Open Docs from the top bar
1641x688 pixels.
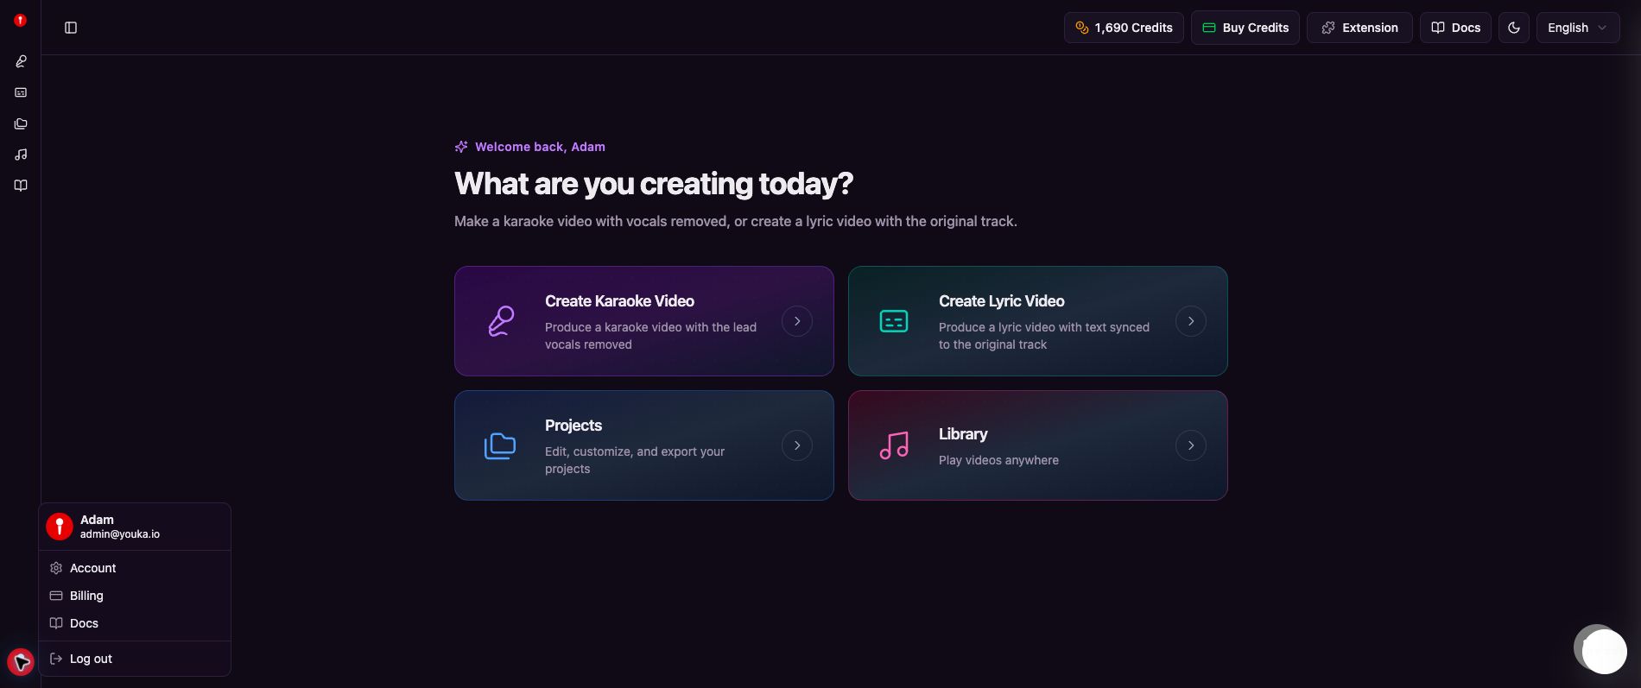(1455, 28)
